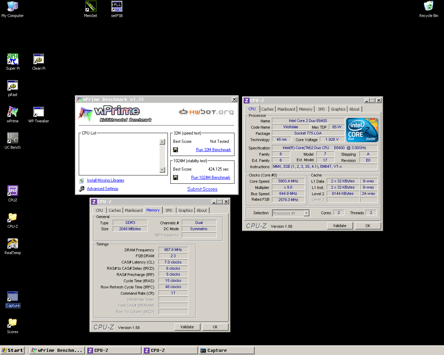This screenshot has height=355, width=444.
Task: Activate first CPU-Z taskbar button
Action: tap(114, 350)
